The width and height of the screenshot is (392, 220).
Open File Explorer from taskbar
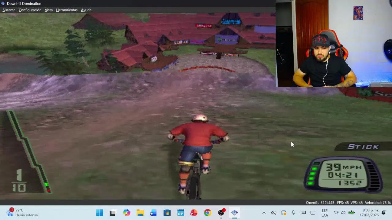coord(140,213)
